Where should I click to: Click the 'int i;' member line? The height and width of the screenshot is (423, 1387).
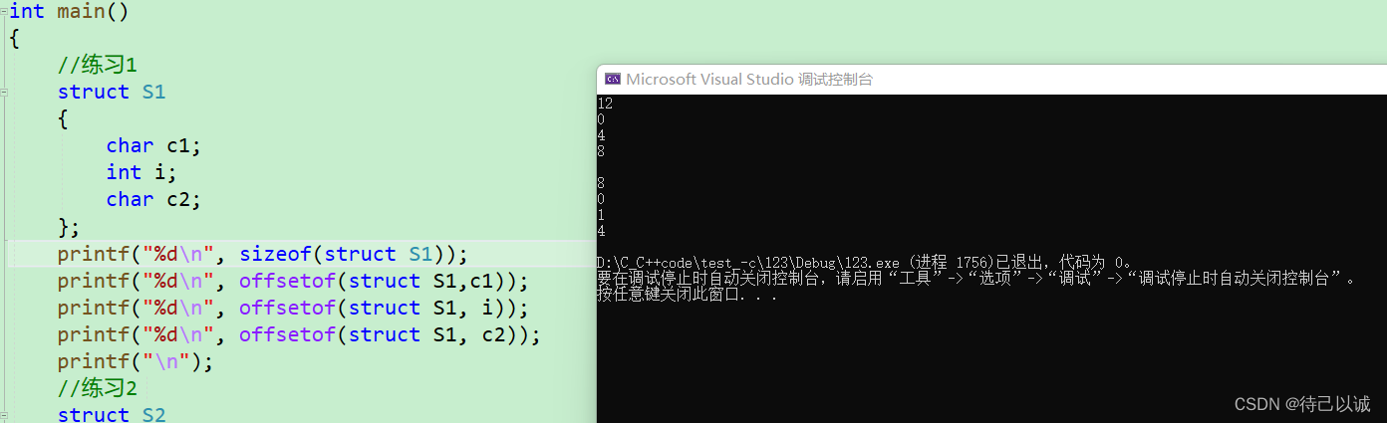(141, 172)
